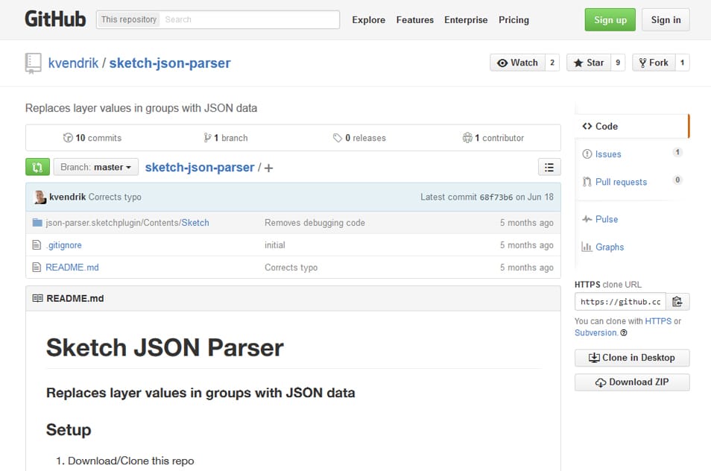The height and width of the screenshot is (471, 711).
Task: Click the book icon in the README.md header
Action: (37, 298)
